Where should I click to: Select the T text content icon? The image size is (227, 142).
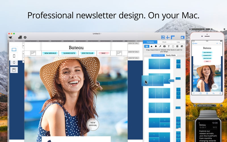click(169, 46)
